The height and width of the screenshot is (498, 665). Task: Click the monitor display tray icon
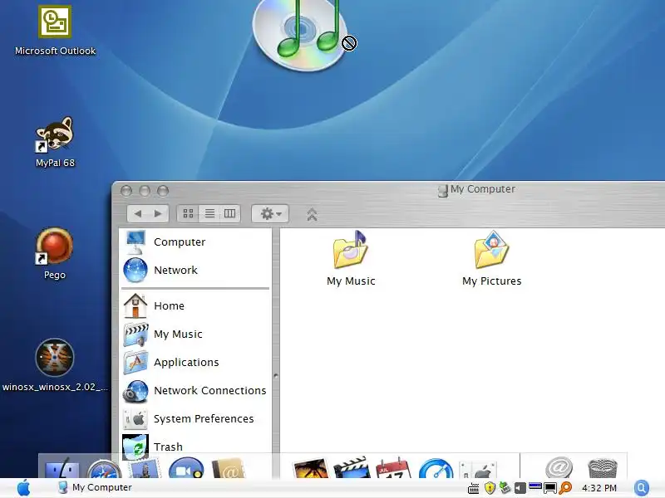[550, 488]
